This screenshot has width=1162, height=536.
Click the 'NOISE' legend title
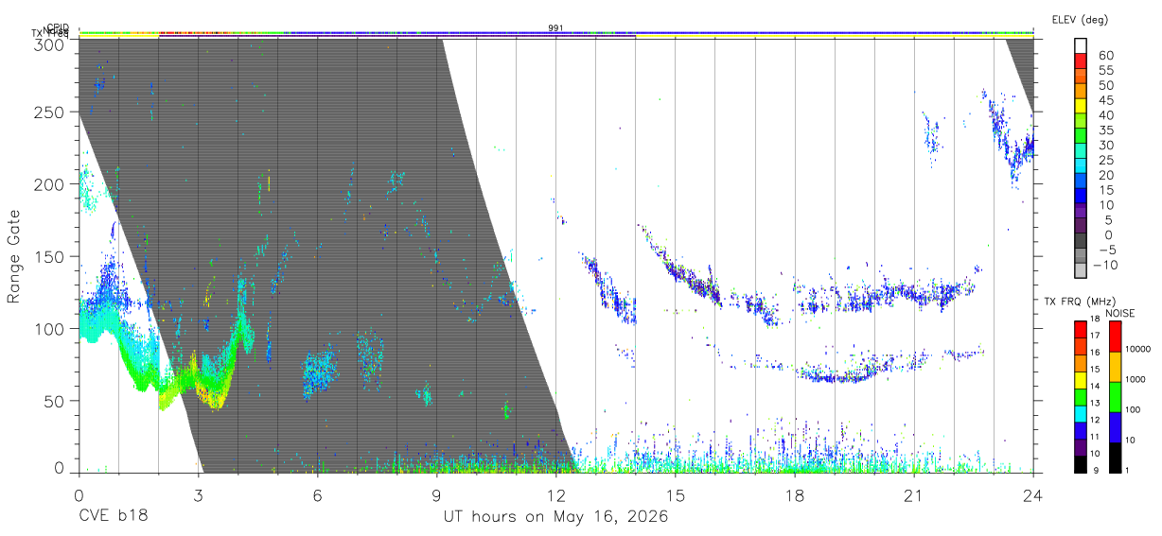tap(1121, 313)
